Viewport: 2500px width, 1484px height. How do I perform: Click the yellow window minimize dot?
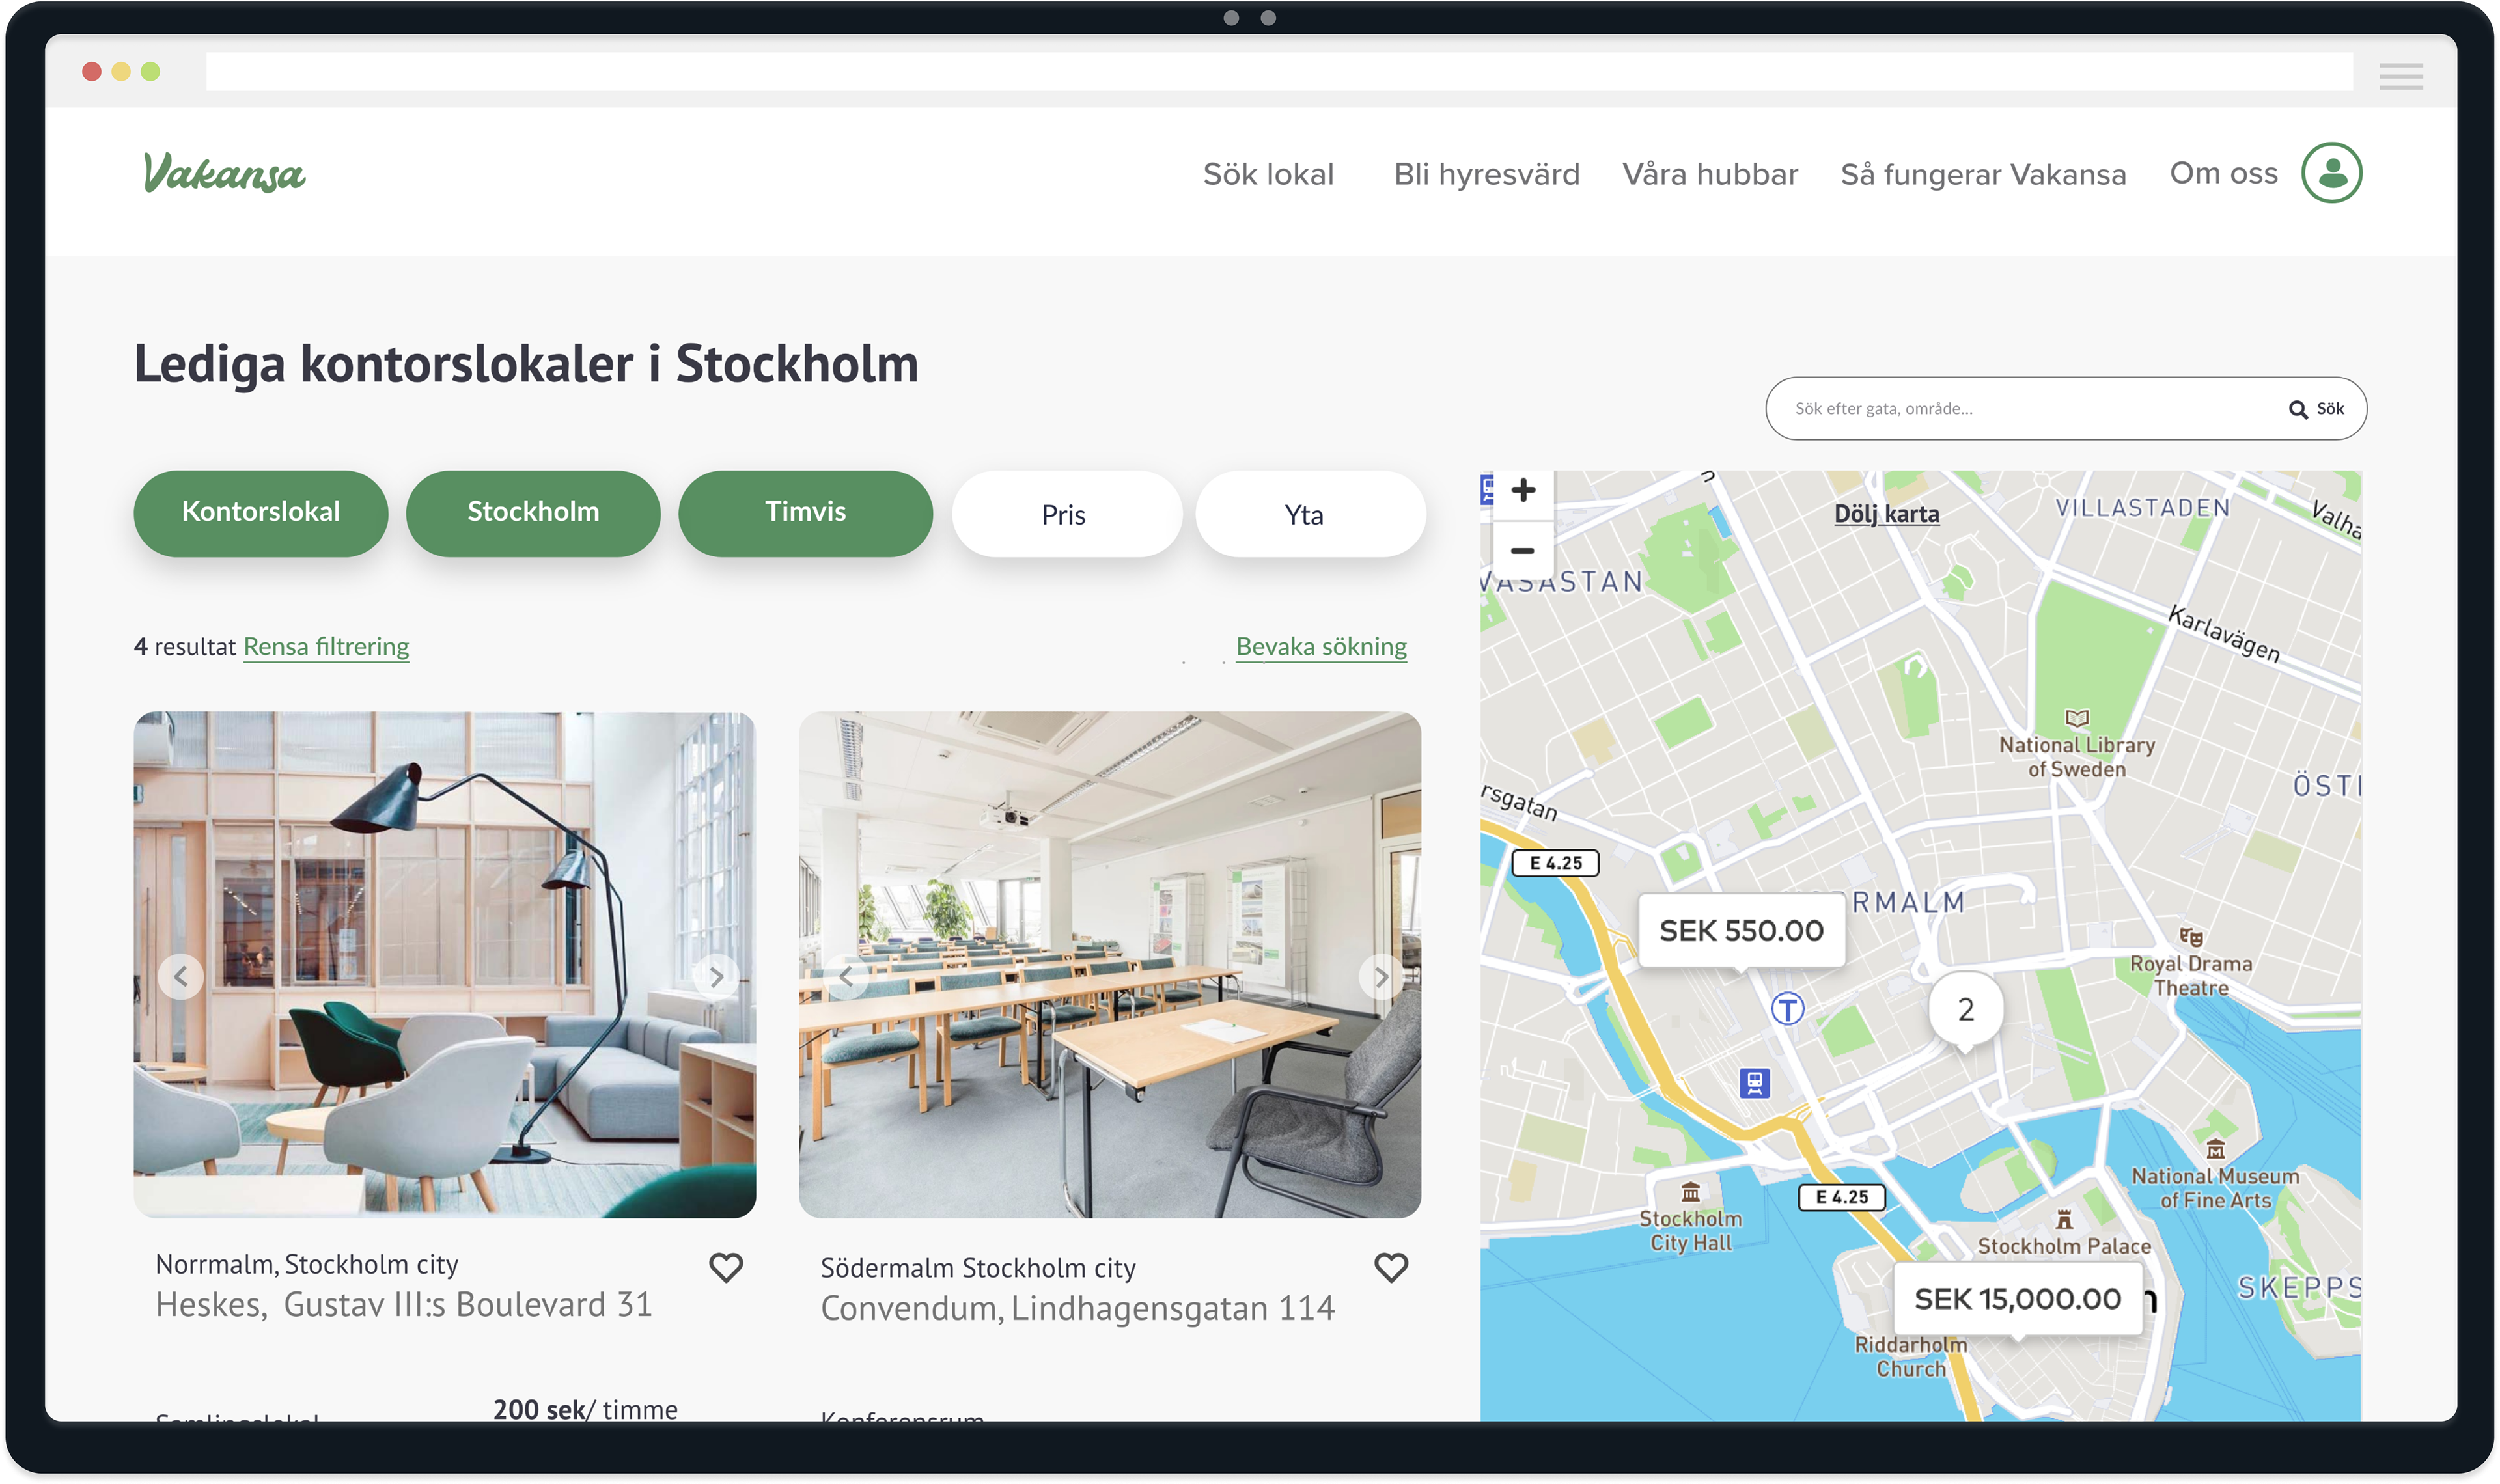(121, 72)
